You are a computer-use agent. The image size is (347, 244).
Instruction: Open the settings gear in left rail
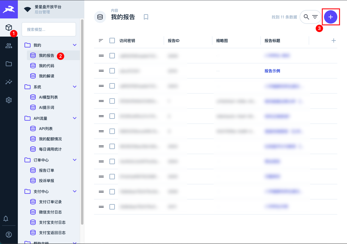click(9, 100)
